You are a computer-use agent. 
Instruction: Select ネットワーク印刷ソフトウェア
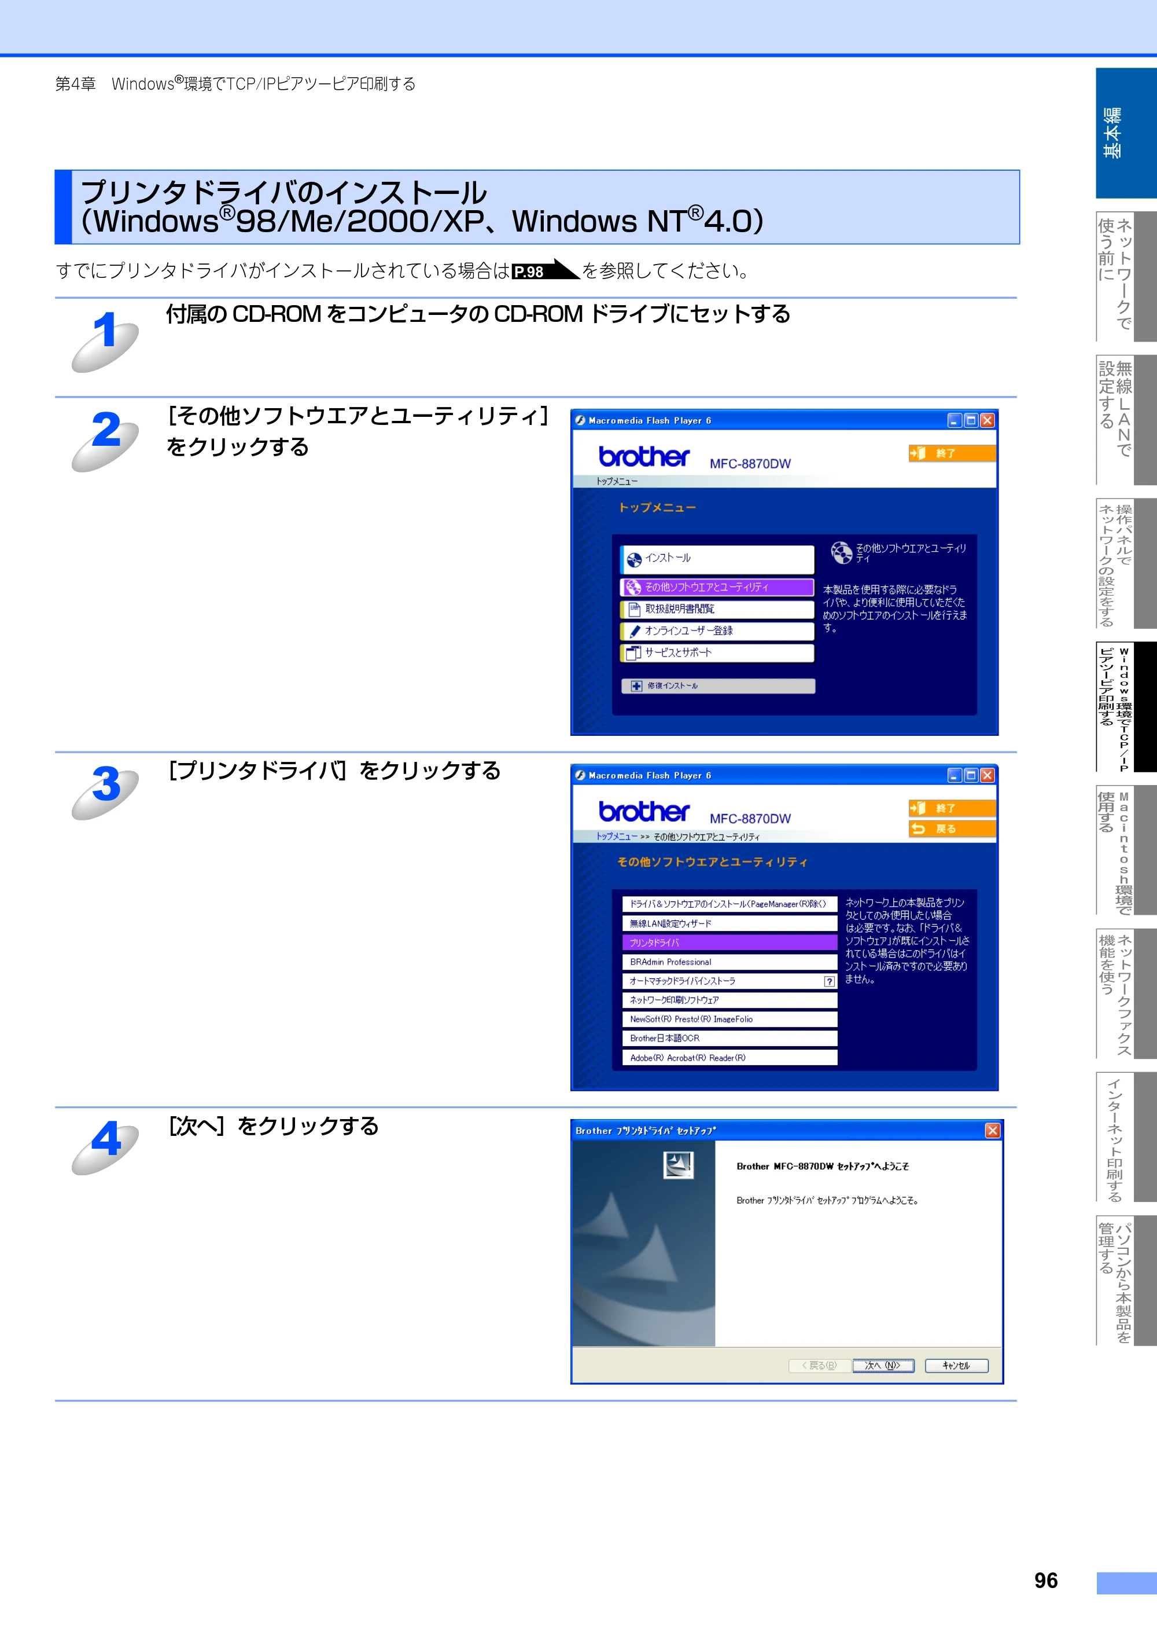(729, 1000)
